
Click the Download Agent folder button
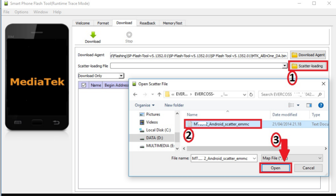(x=308, y=55)
